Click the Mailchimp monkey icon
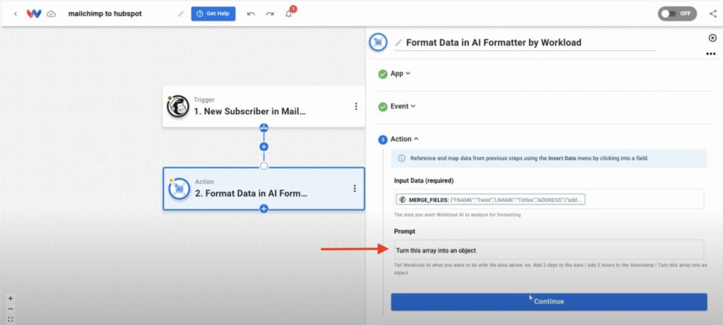 [x=178, y=106]
